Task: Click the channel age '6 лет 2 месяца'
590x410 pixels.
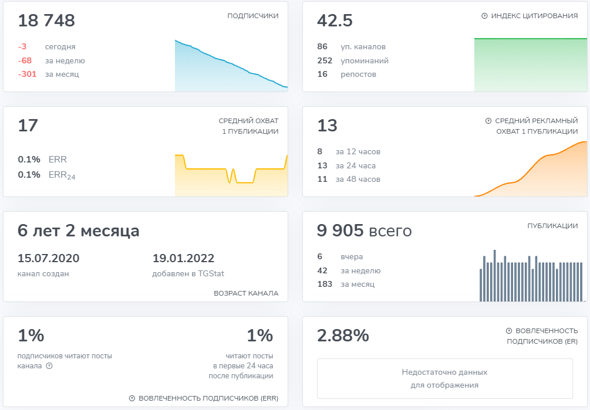Action: (x=78, y=231)
